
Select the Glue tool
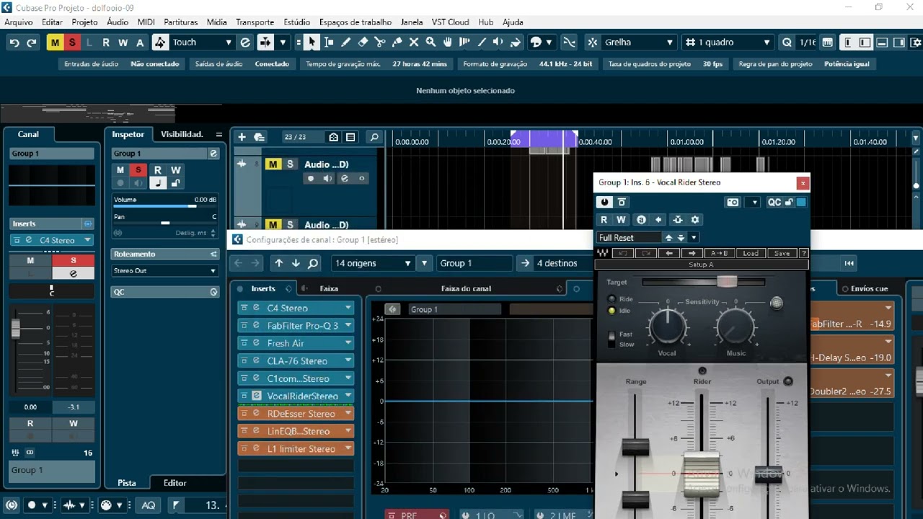[397, 43]
